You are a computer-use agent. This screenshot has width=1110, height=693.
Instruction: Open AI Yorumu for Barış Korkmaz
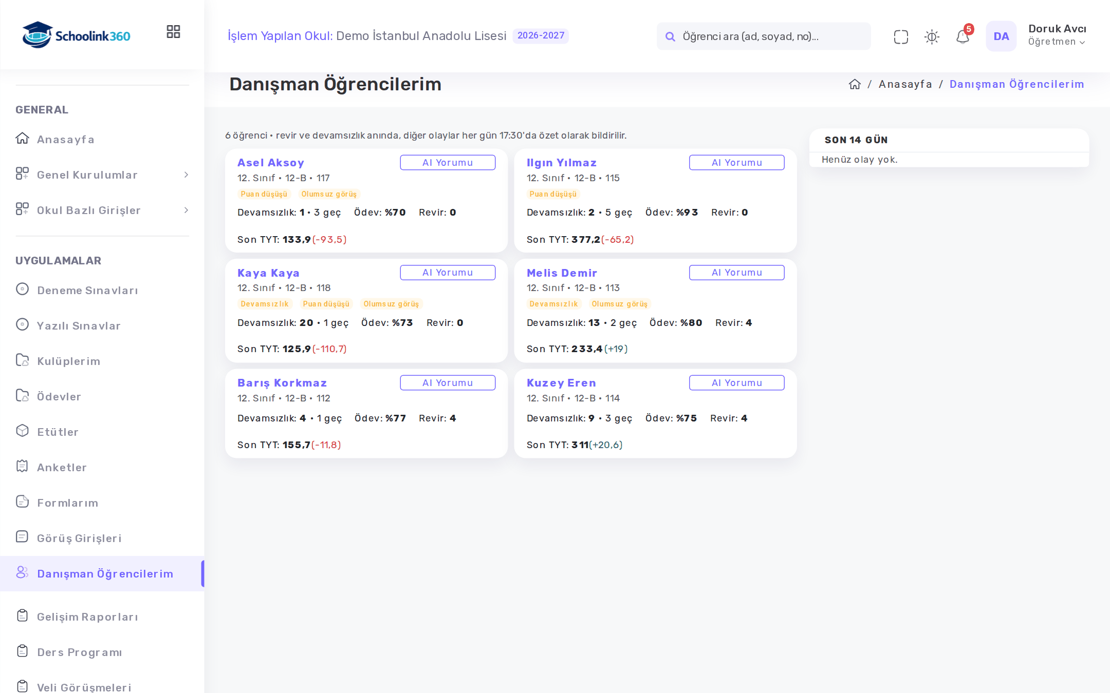pyautogui.click(x=448, y=383)
